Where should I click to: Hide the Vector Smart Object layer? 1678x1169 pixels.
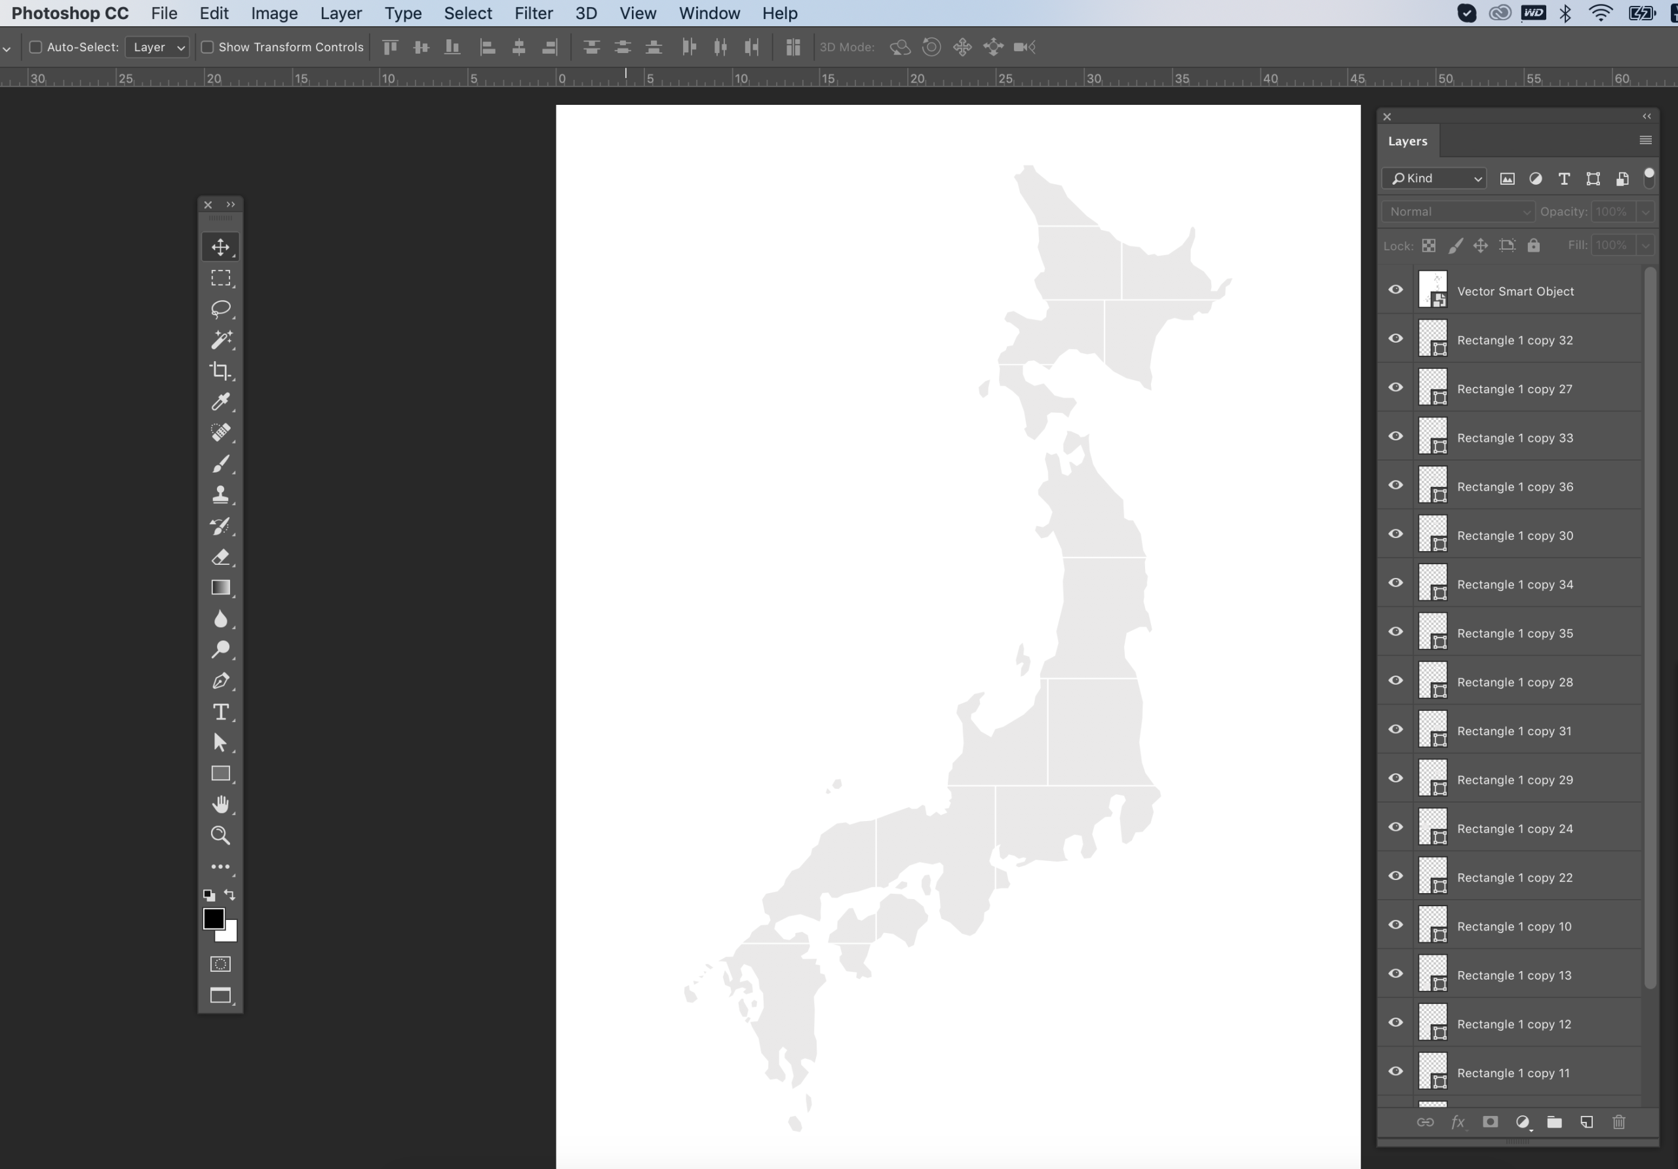[1396, 290]
